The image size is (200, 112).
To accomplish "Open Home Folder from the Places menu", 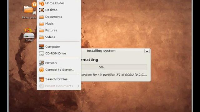I will pyautogui.click(x=59, y=3).
